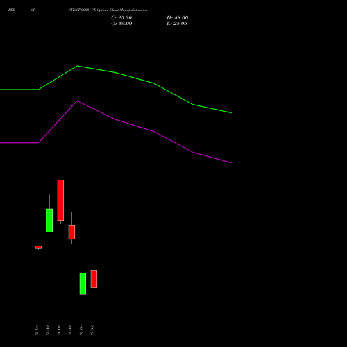
Task: Click the tall red candle for 14 Oct
Action: coord(60,200)
